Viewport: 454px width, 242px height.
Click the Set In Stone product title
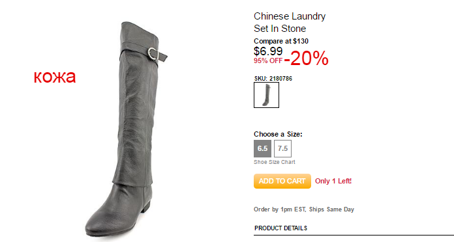tap(280, 29)
